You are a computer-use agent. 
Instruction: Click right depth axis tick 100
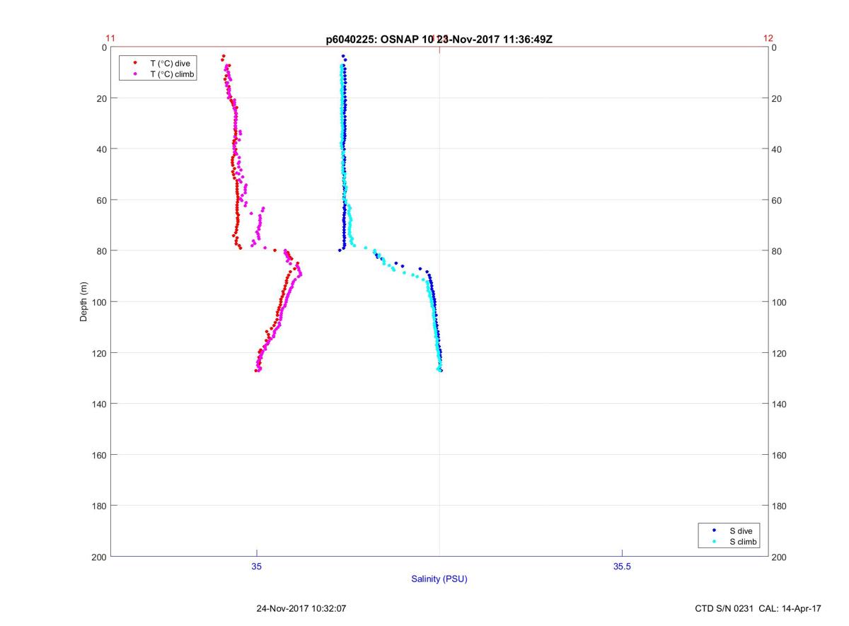tap(779, 302)
